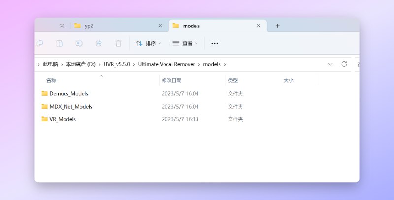The image size is (394, 200).
Task: Refresh the current folder view
Action: [x=344, y=64]
